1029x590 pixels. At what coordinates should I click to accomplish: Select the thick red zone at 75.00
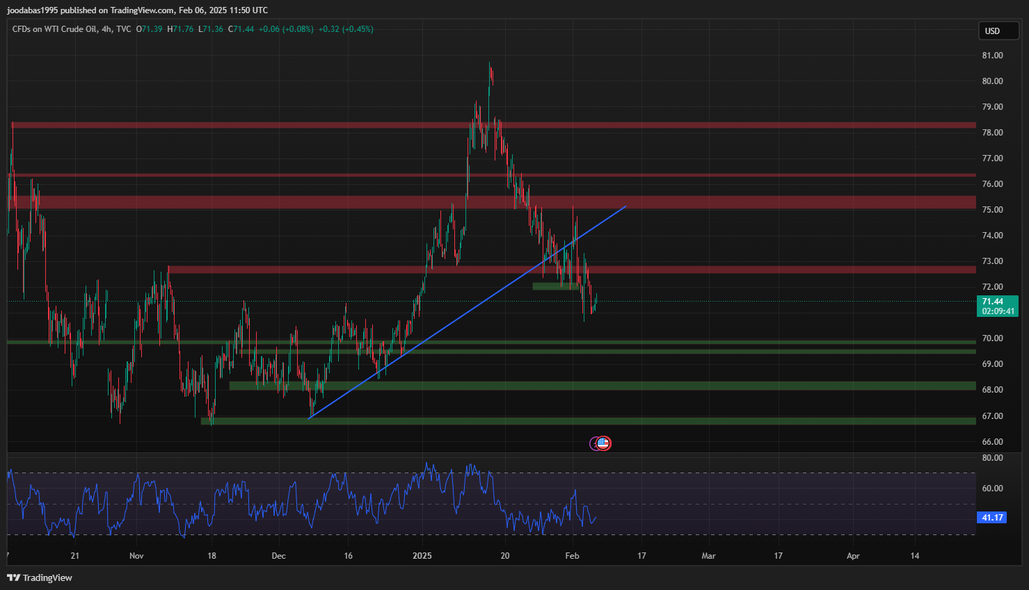492,202
